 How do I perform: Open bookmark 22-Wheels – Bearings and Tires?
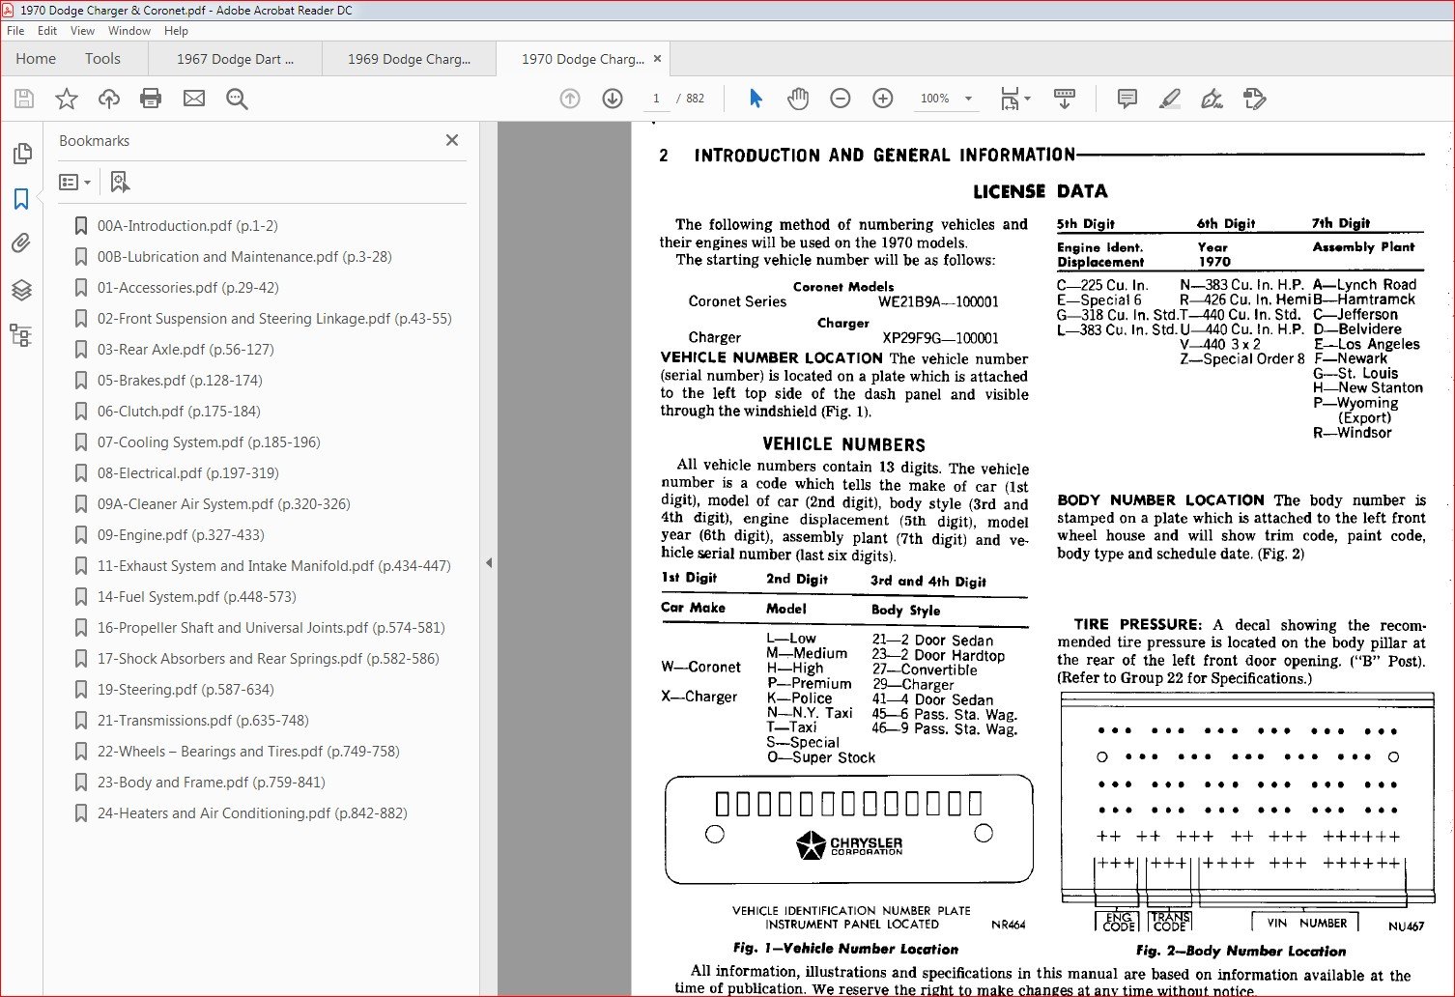click(248, 752)
